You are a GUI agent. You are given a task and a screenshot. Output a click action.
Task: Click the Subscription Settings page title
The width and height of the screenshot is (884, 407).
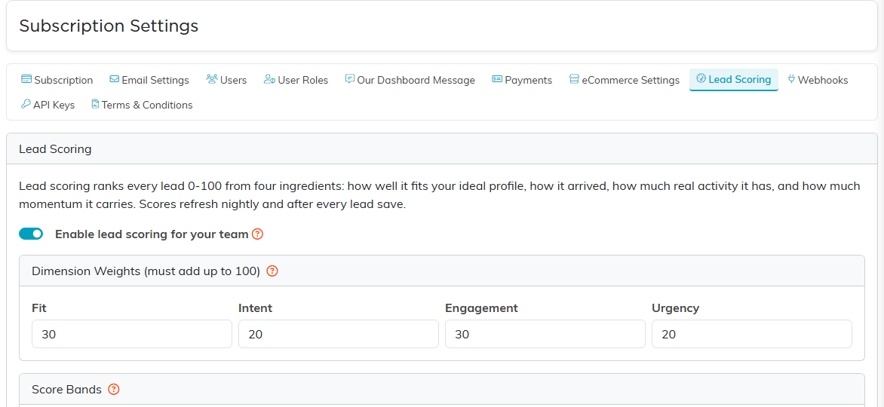[x=109, y=26]
